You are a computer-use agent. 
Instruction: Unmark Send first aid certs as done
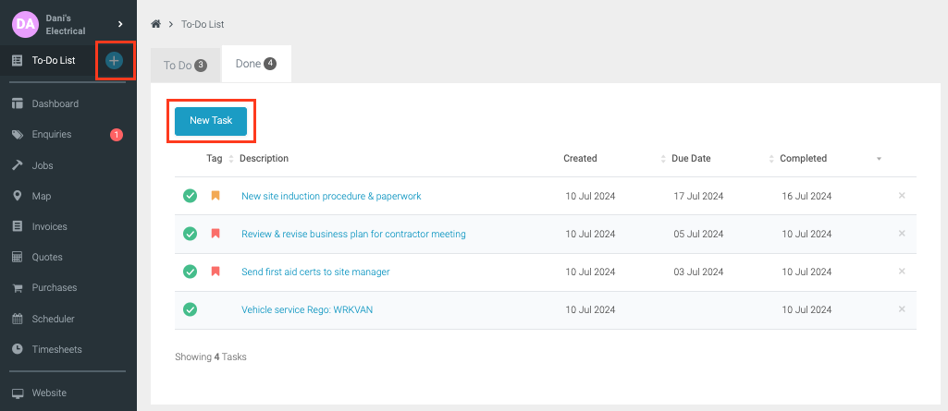[x=190, y=272]
